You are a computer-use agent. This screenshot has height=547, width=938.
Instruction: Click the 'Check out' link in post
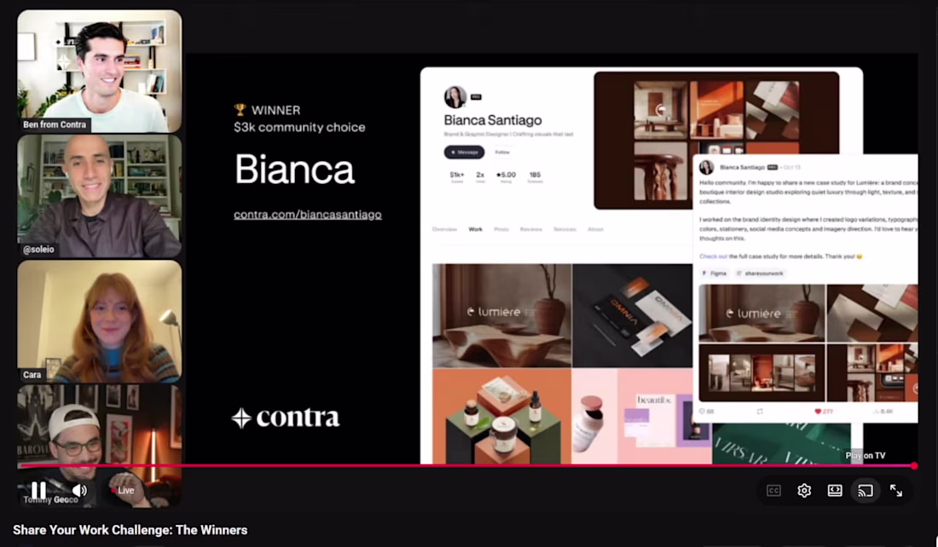coord(713,256)
